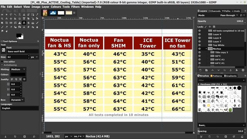This screenshot has width=247, height=139.
Task: Open the Box Dynamic dropdown
Action: (x=17, y=100)
